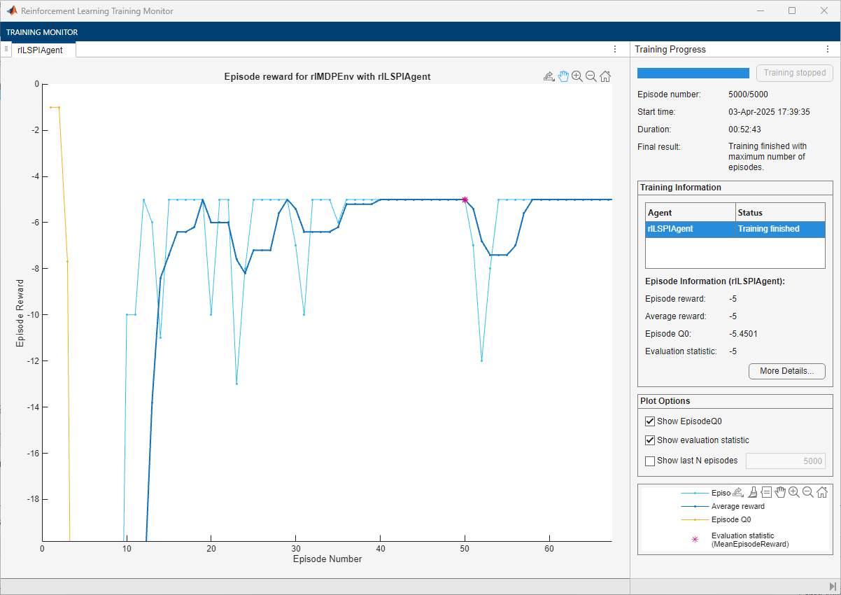Toggle the Pan hand tool on plot toolbar
The width and height of the screenshot is (841, 595).
[x=563, y=76]
